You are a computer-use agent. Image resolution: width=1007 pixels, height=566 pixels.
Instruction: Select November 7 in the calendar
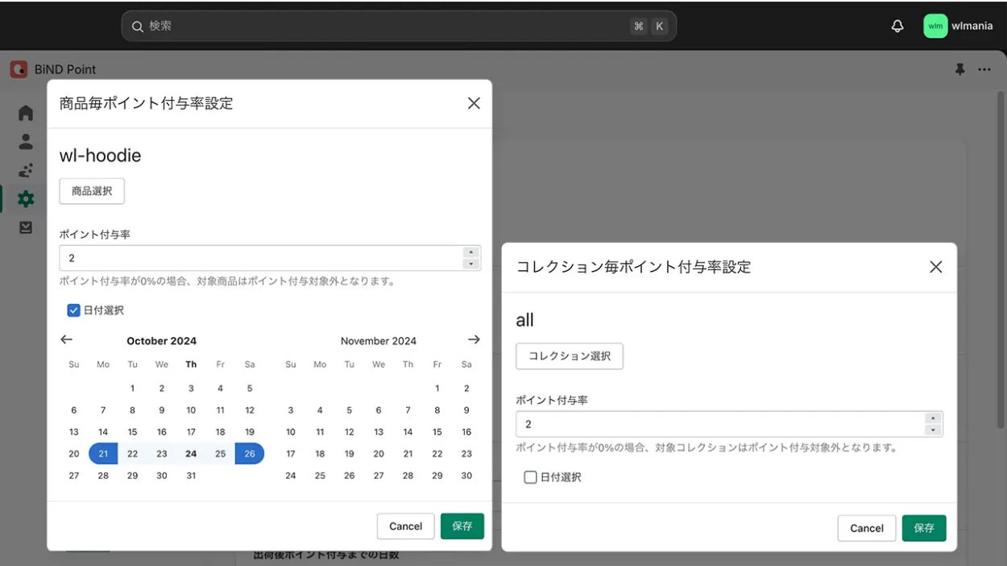[x=408, y=410]
